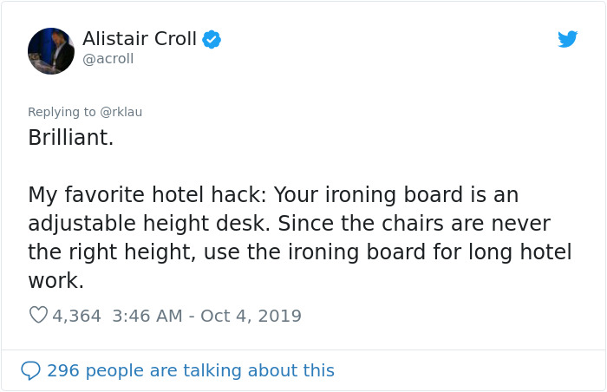Like the tweet with the heart icon

click(38, 316)
